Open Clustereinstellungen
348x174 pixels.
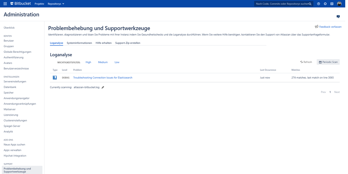pos(15,121)
